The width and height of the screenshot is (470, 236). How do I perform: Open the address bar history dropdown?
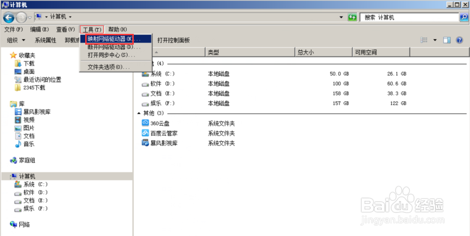pyautogui.click(x=341, y=17)
